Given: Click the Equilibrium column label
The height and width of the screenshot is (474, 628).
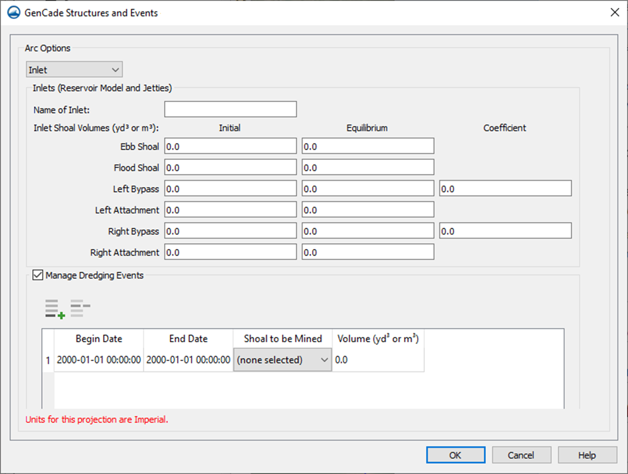Looking at the screenshot, I should click(x=367, y=128).
